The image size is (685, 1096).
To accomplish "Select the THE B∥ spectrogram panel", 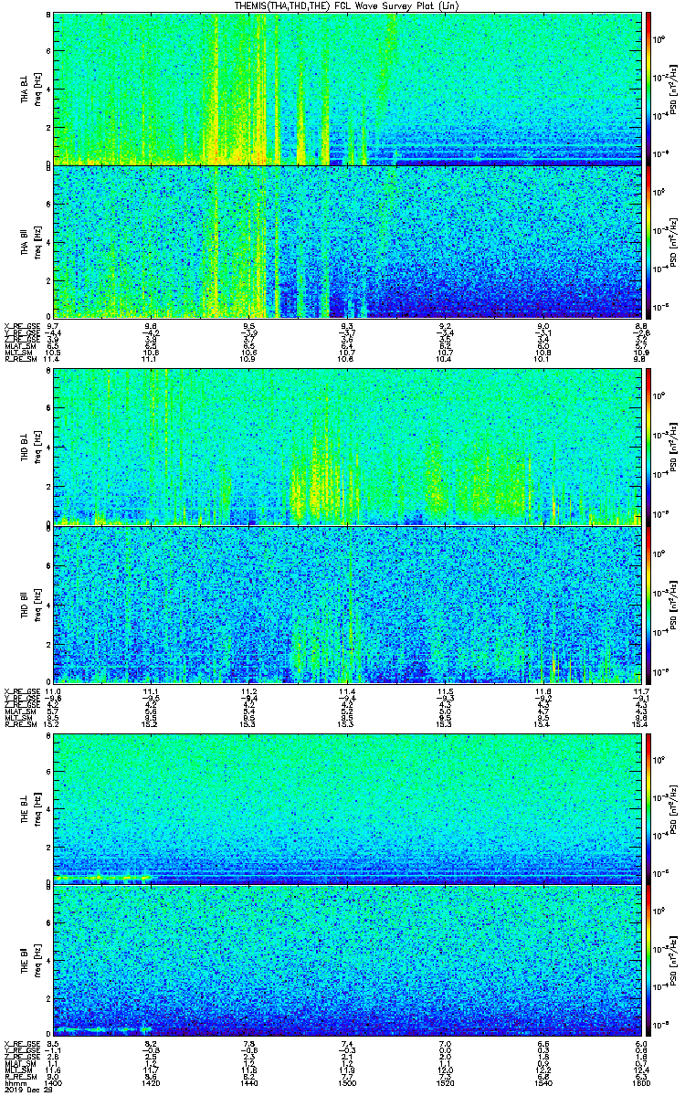I will tap(348, 961).
